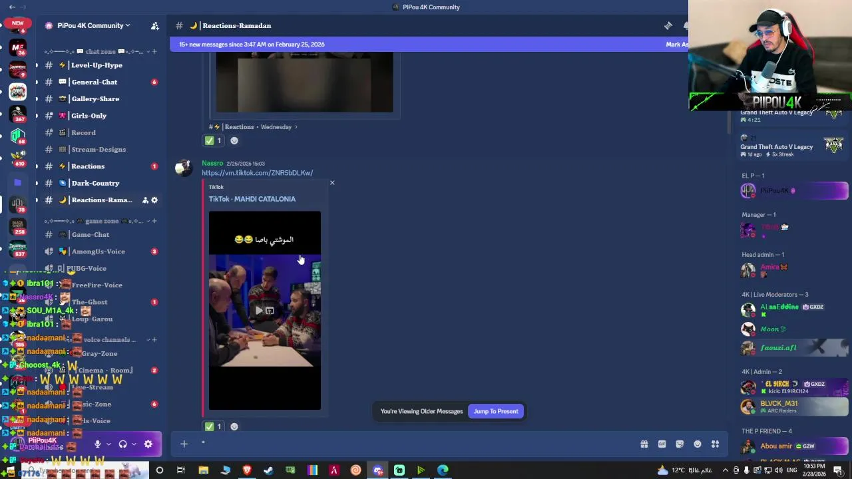Viewport: 852px width, 479px height.
Task: Create invite for Reactions-Ramadan channel
Action: point(145,200)
